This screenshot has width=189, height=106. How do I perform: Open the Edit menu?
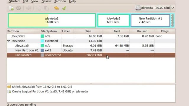pos(25,1)
